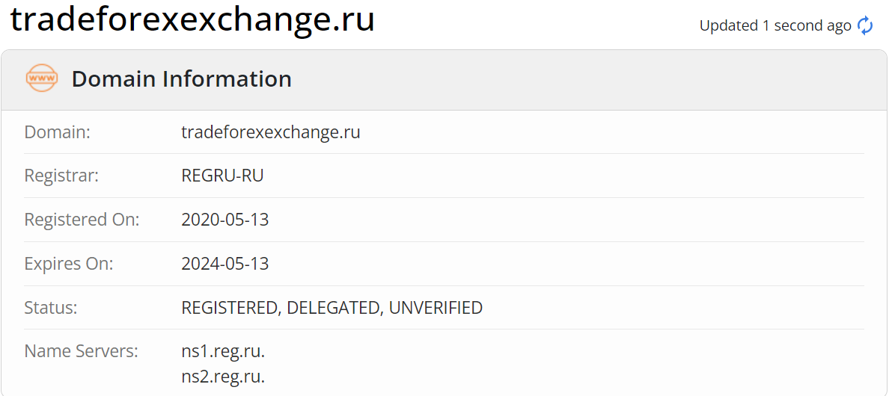
Task: Click the "Registrar:" field label
Action: point(61,176)
